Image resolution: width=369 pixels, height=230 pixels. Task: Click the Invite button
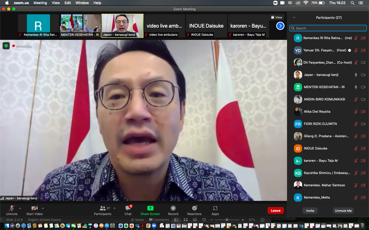coord(310,211)
